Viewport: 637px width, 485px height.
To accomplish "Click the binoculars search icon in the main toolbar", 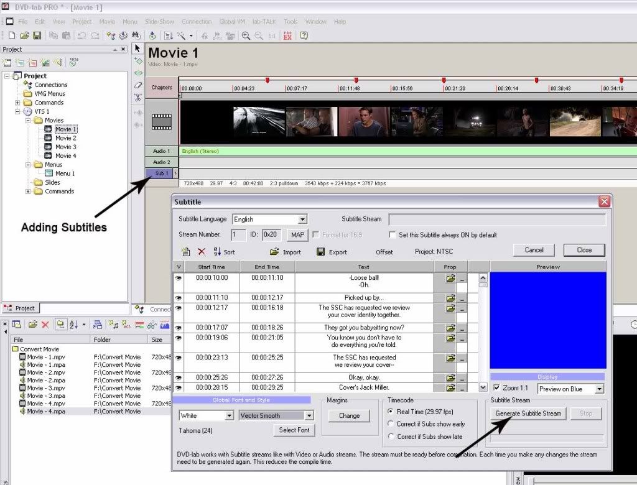I will (x=136, y=35).
